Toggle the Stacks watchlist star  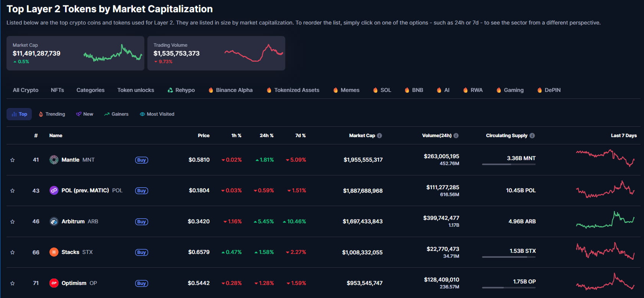tap(12, 252)
